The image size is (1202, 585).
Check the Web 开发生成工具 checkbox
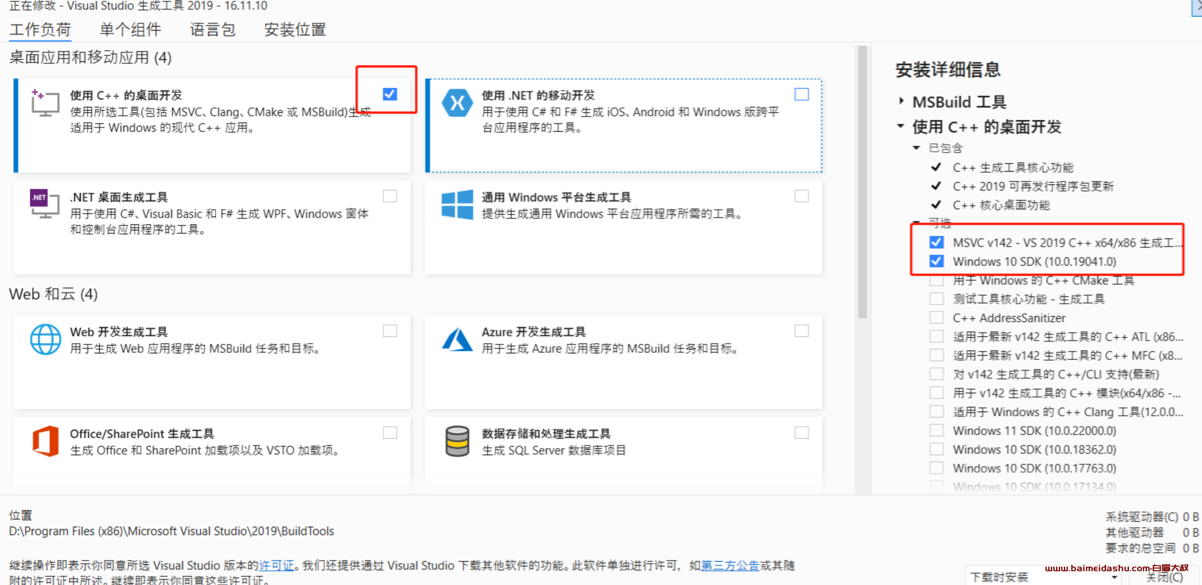click(389, 331)
